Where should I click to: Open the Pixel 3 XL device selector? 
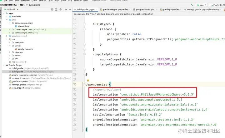pyautogui.click(x=217, y=5)
